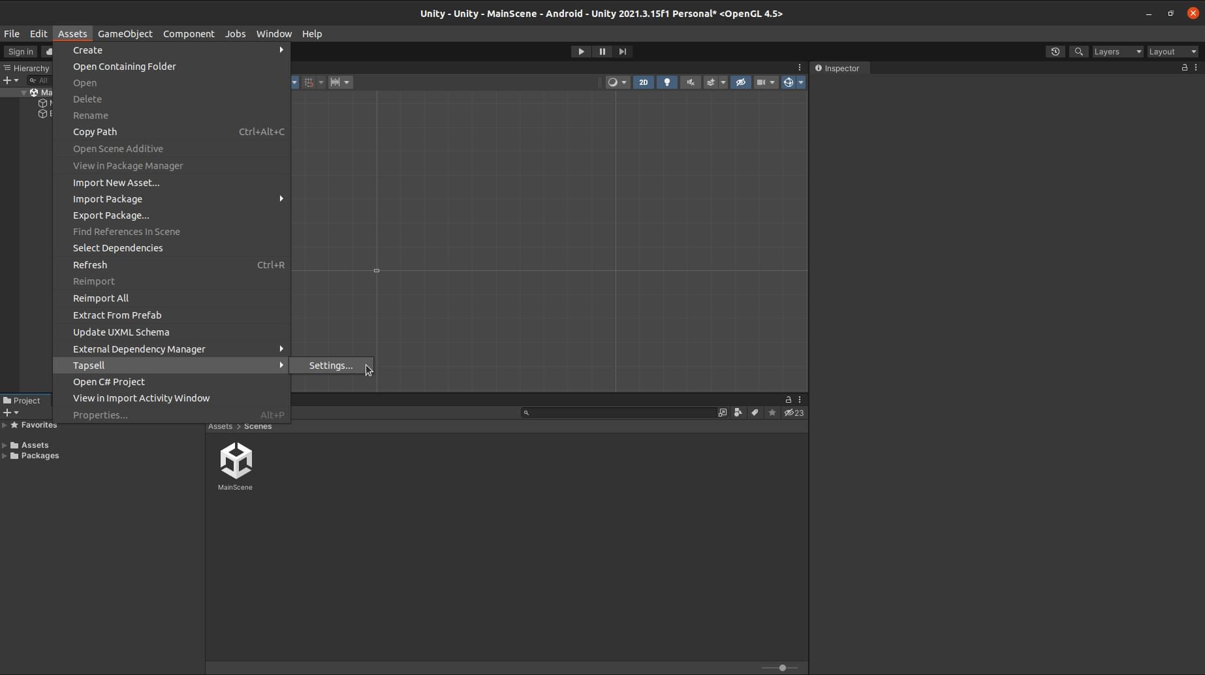Select Refresh in the Assets menu
Screen dimensions: 1205x675
(x=172, y=265)
